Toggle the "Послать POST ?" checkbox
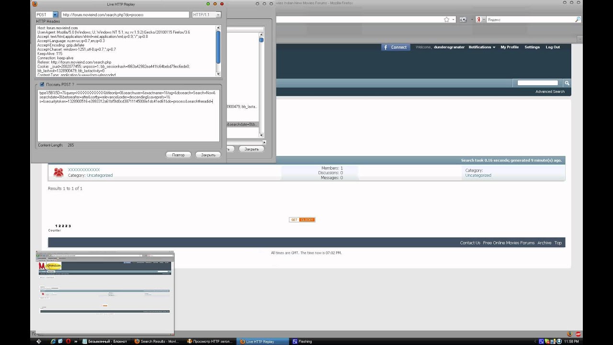 click(x=42, y=84)
